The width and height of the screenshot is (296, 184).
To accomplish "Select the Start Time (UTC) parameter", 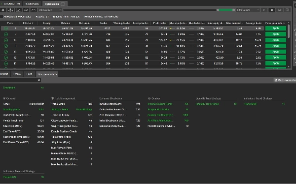I will (23, 126).
